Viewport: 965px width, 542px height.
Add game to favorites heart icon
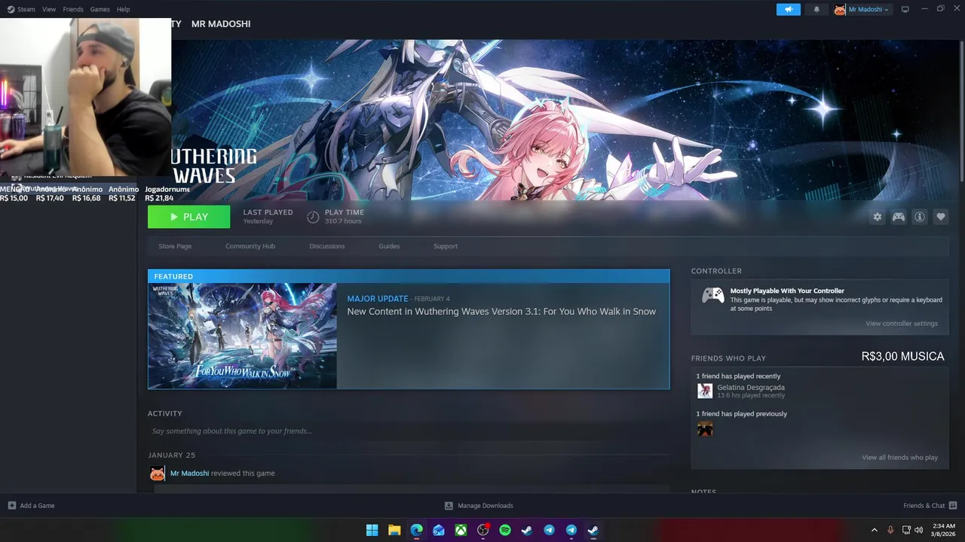941,217
